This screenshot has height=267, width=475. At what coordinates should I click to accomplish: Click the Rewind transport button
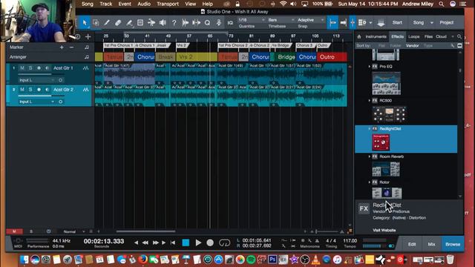[145, 243]
